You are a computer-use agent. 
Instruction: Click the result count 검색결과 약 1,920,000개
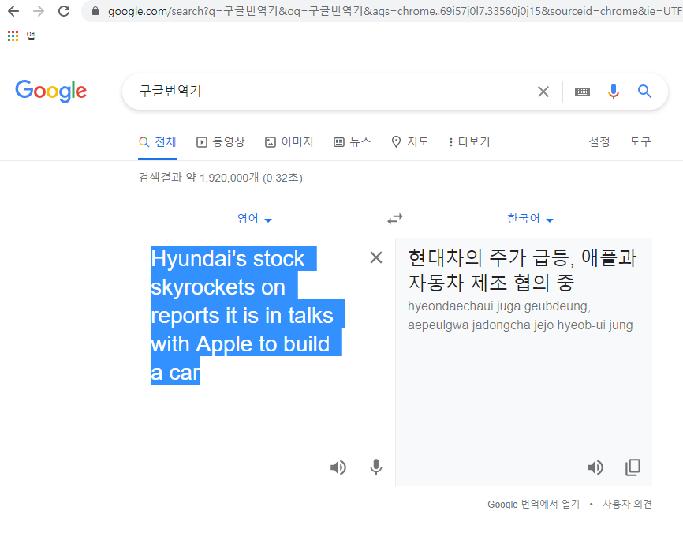(x=199, y=178)
